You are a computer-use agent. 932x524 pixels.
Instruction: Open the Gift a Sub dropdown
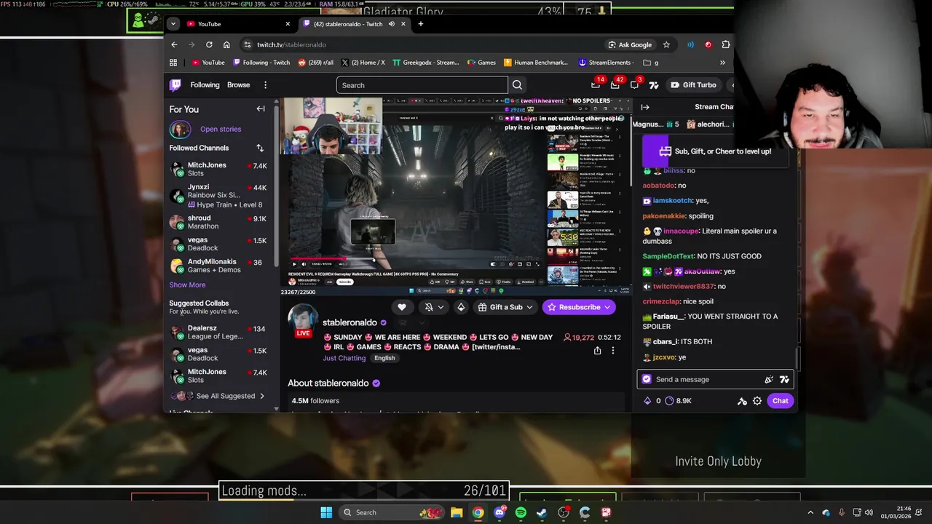[505, 307]
